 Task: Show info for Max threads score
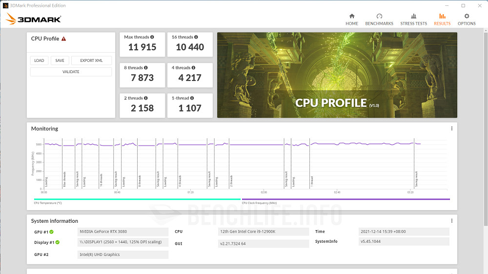tap(152, 37)
